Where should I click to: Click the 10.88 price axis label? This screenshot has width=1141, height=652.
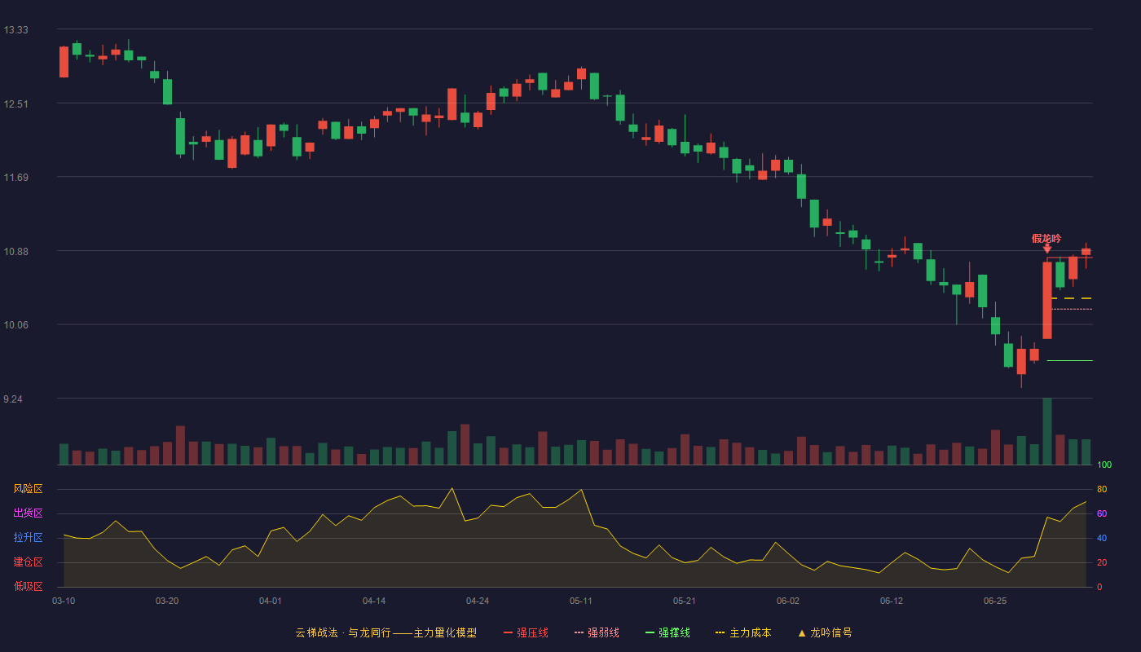tap(15, 251)
